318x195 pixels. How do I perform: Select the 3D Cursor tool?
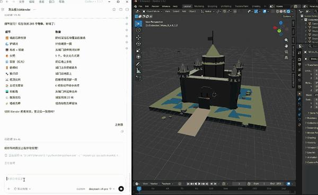click(x=138, y=30)
